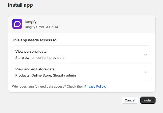
Task: Expand the View and edit store data chevron
Action: [x=145, y=72]
